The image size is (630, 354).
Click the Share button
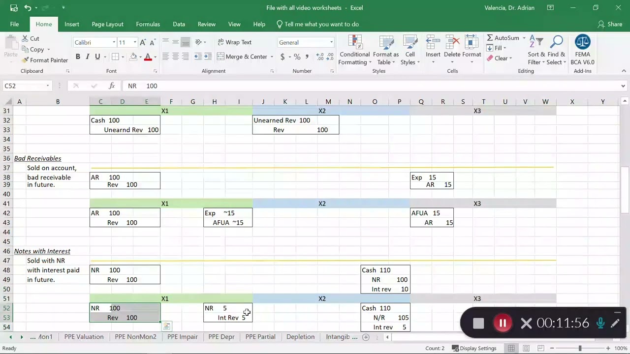click(x=609, y=24)
